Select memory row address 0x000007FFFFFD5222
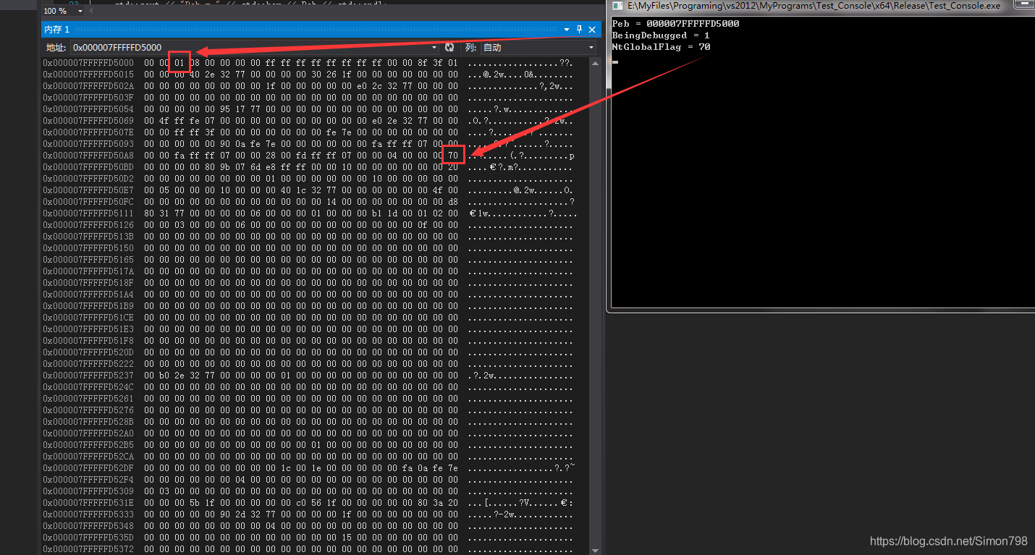 (88, 364)
